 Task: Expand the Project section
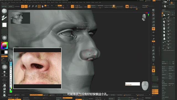click(x=163, y=96)
